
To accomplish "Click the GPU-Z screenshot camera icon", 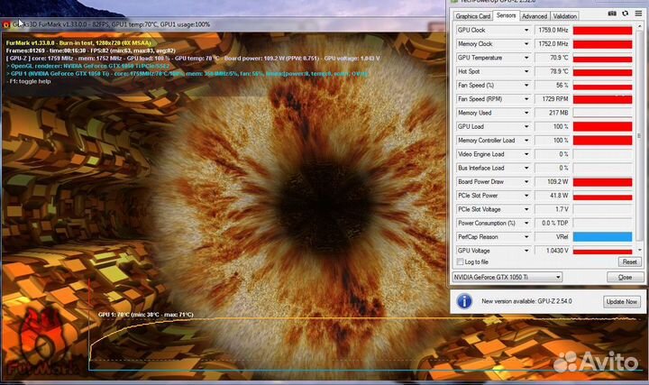I will (x=612, y=15).
